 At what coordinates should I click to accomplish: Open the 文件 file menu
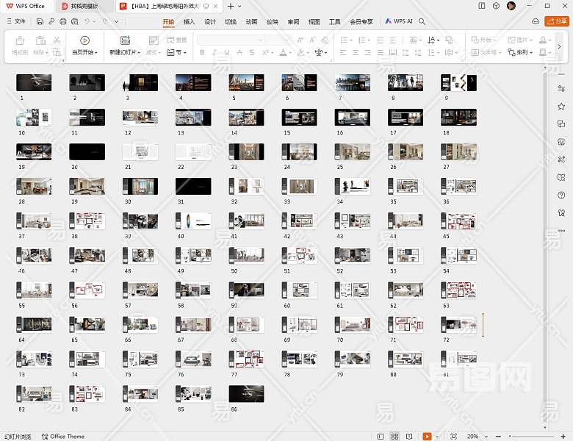16,22
